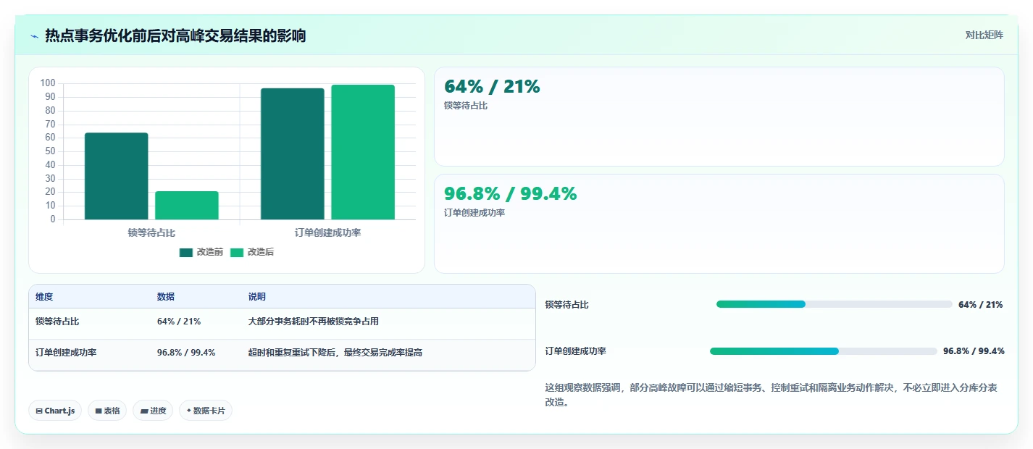Screen dimensions: 1033x449
Task: Click the 订单创建成功率 progress row label
Action: [x=576, y=351]
